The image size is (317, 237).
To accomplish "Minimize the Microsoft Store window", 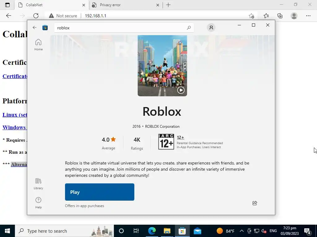I will 239,25.
